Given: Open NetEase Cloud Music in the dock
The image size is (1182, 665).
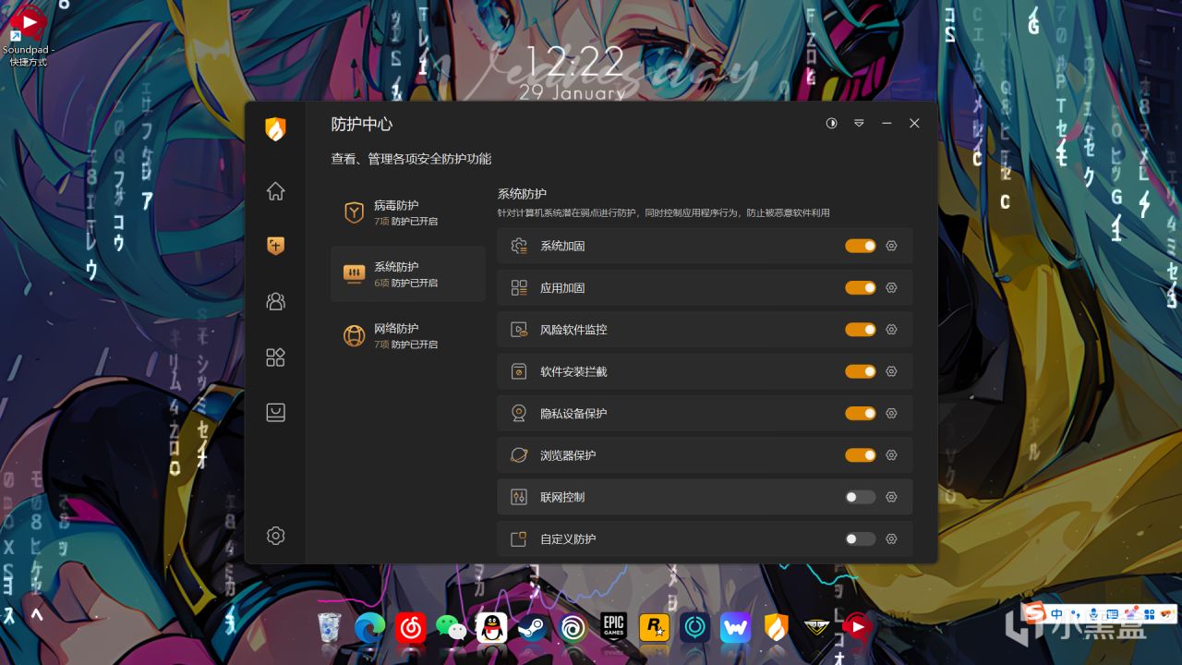Looking at the screenshot, I should (x=410, y=628).
